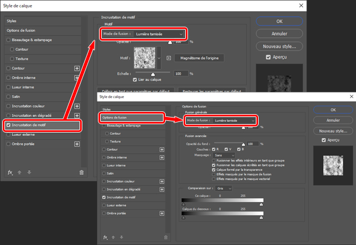This screenshot has width=356, height=245.
Task: Enable Effets masqués par le masque vectoriel
Action: (x=214, y=179)
